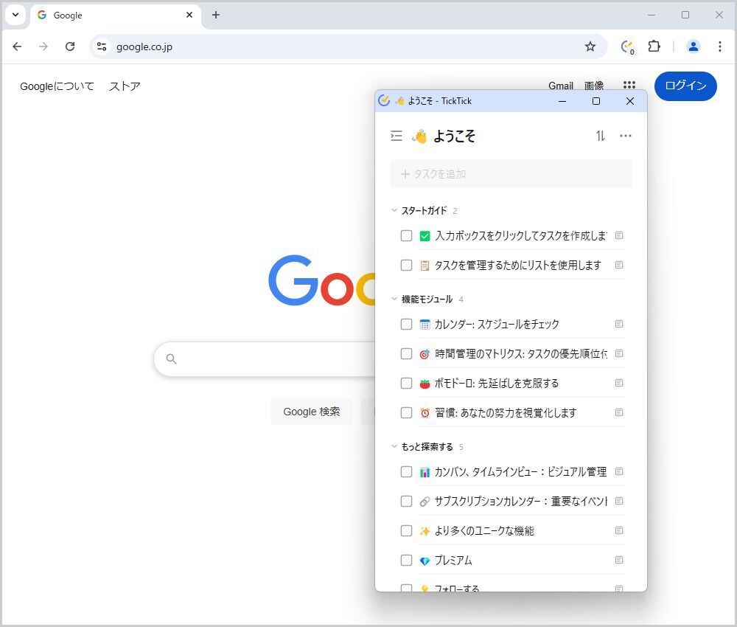Go forward in Chrome navigation

point(43,46)
